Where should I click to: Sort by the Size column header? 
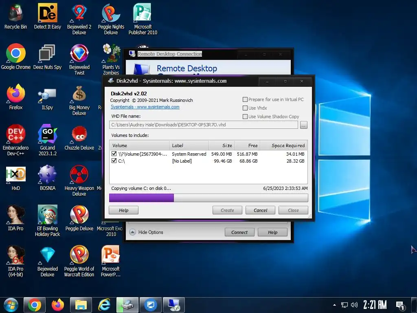tap(221, 145)
